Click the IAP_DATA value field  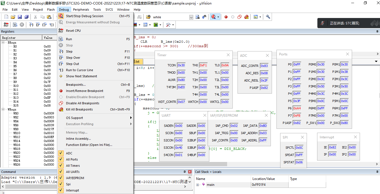pyautogui.click(x=263, y=126)
